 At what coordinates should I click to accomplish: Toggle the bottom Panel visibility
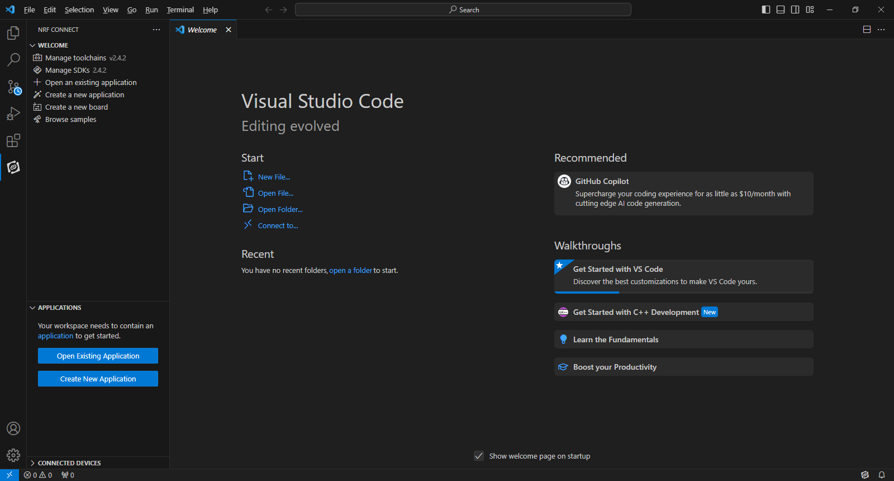(x=781, y=10)
